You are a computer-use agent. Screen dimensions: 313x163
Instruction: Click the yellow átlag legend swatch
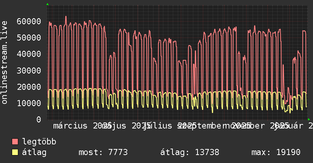pos(15,152)
